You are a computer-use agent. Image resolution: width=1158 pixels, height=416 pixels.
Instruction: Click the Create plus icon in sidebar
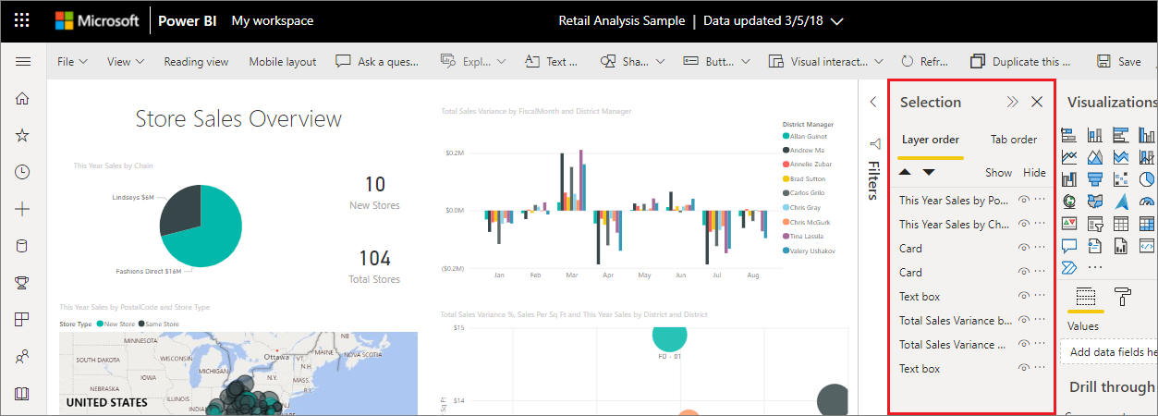click(23, 209)
